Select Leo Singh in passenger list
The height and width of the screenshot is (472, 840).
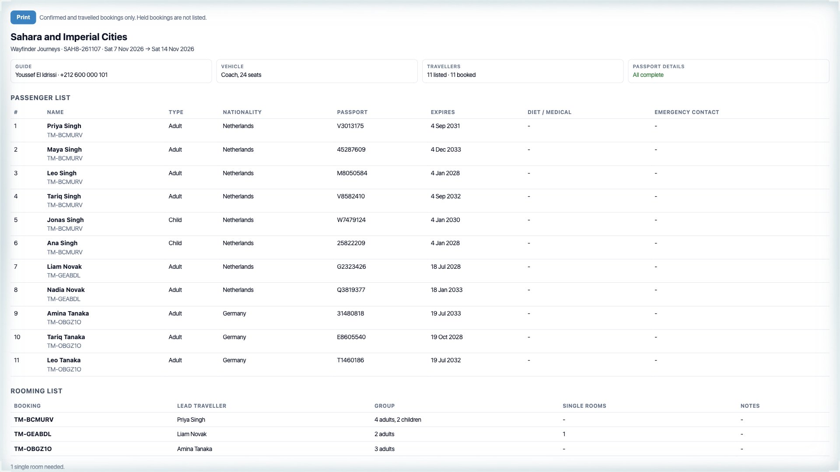coord(62,173)
